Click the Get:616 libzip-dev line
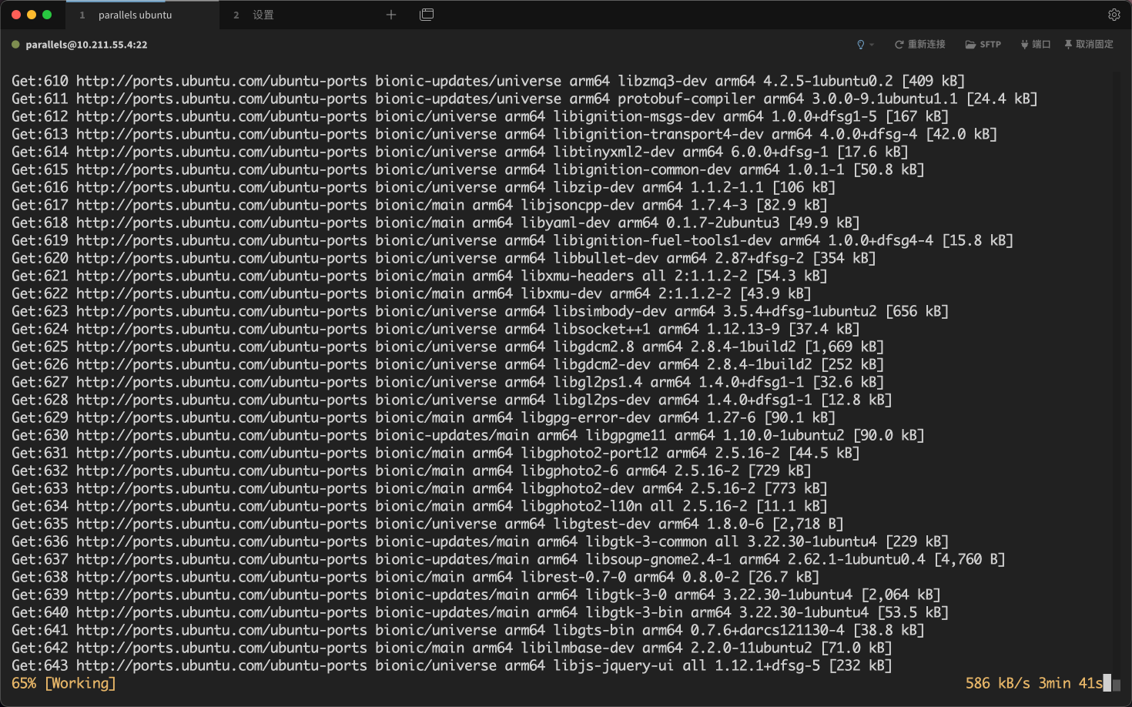The height and width of the screenshot is (707, 1132). (x=424, y=187)
